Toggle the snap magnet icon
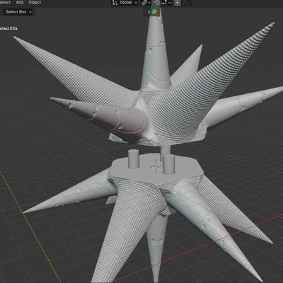283x283 pixels. click(x=156, y=3)
